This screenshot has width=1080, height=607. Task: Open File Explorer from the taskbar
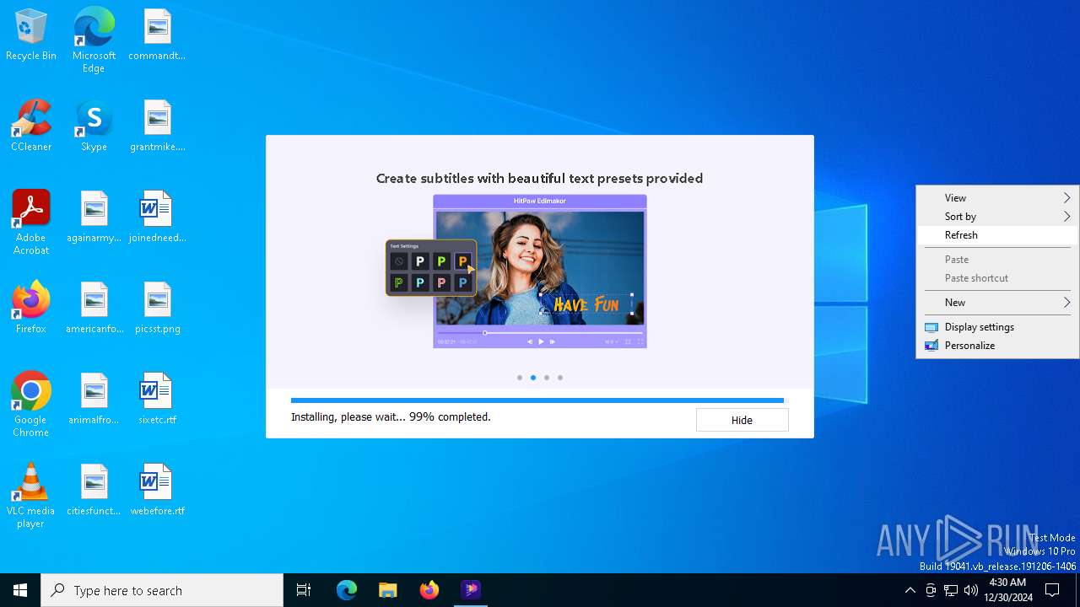388,590
